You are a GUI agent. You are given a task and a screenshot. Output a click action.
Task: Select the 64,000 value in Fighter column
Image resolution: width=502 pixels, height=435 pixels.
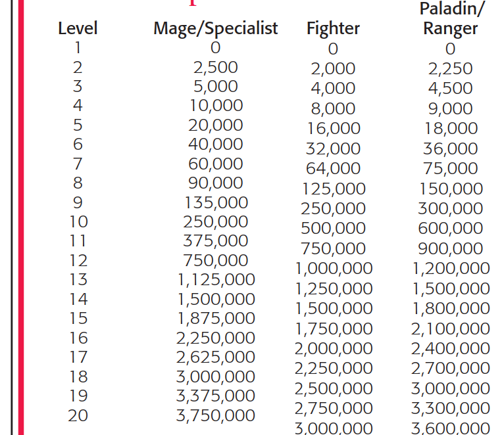pyautogui.click(x=333, y=168)
